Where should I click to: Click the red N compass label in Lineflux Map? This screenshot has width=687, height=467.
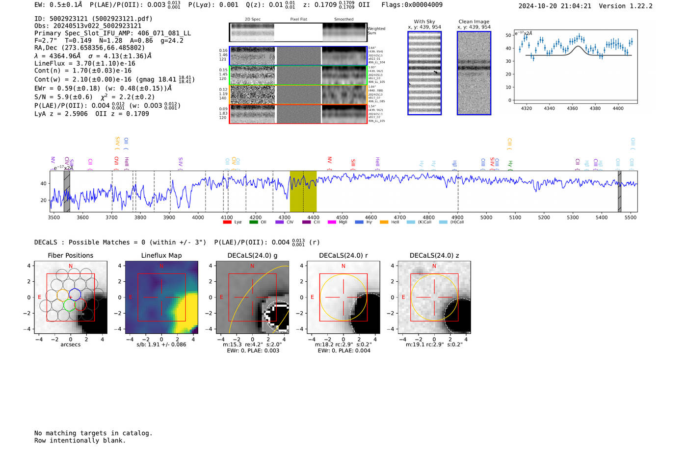pos(161,266)
